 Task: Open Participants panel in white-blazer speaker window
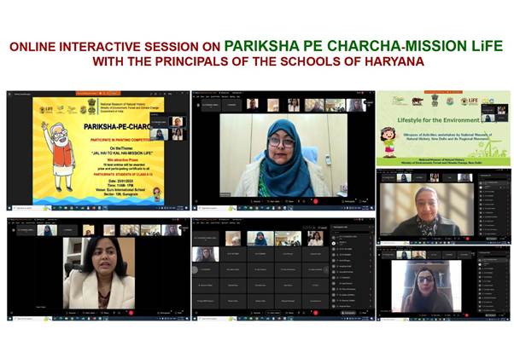(x=164, y=313)
